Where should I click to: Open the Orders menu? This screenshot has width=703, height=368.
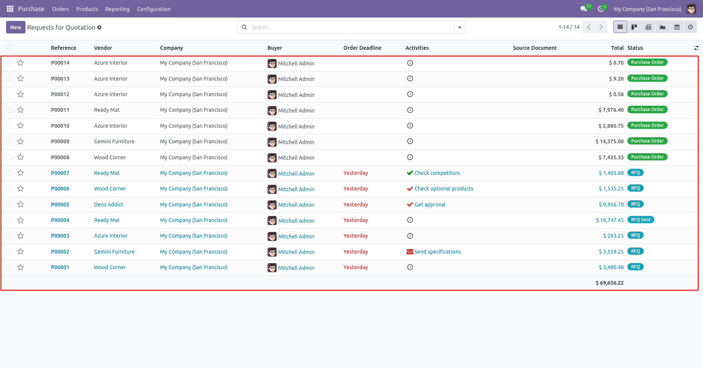[x=60, y=9]
